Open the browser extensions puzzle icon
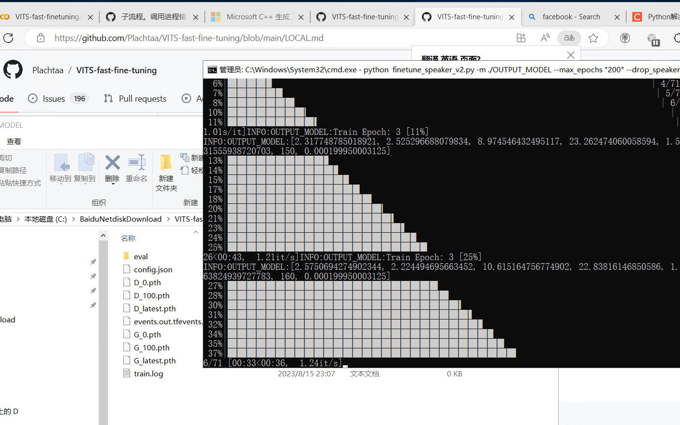This screenshot has width=680, height=425. [677, 38]
